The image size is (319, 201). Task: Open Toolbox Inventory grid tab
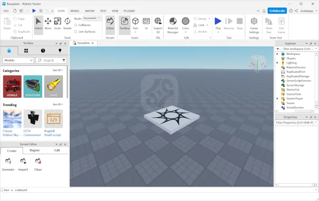26,51
